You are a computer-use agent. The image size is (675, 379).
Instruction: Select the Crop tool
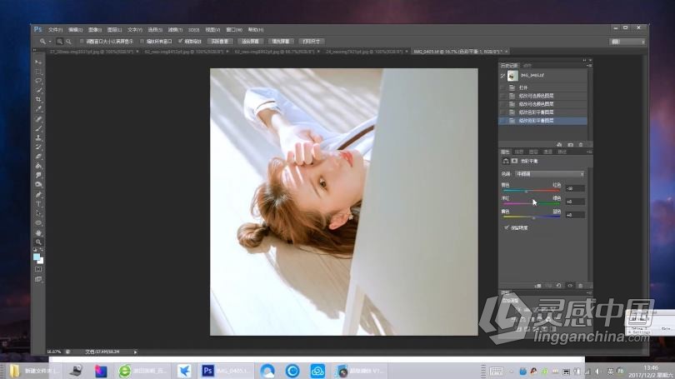[x=38, y=100]
